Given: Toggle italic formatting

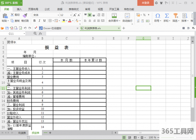Looking at the screenshot, I should pos(40,21).
